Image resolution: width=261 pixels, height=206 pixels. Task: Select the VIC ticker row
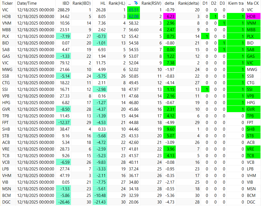[x=130, y=10]
